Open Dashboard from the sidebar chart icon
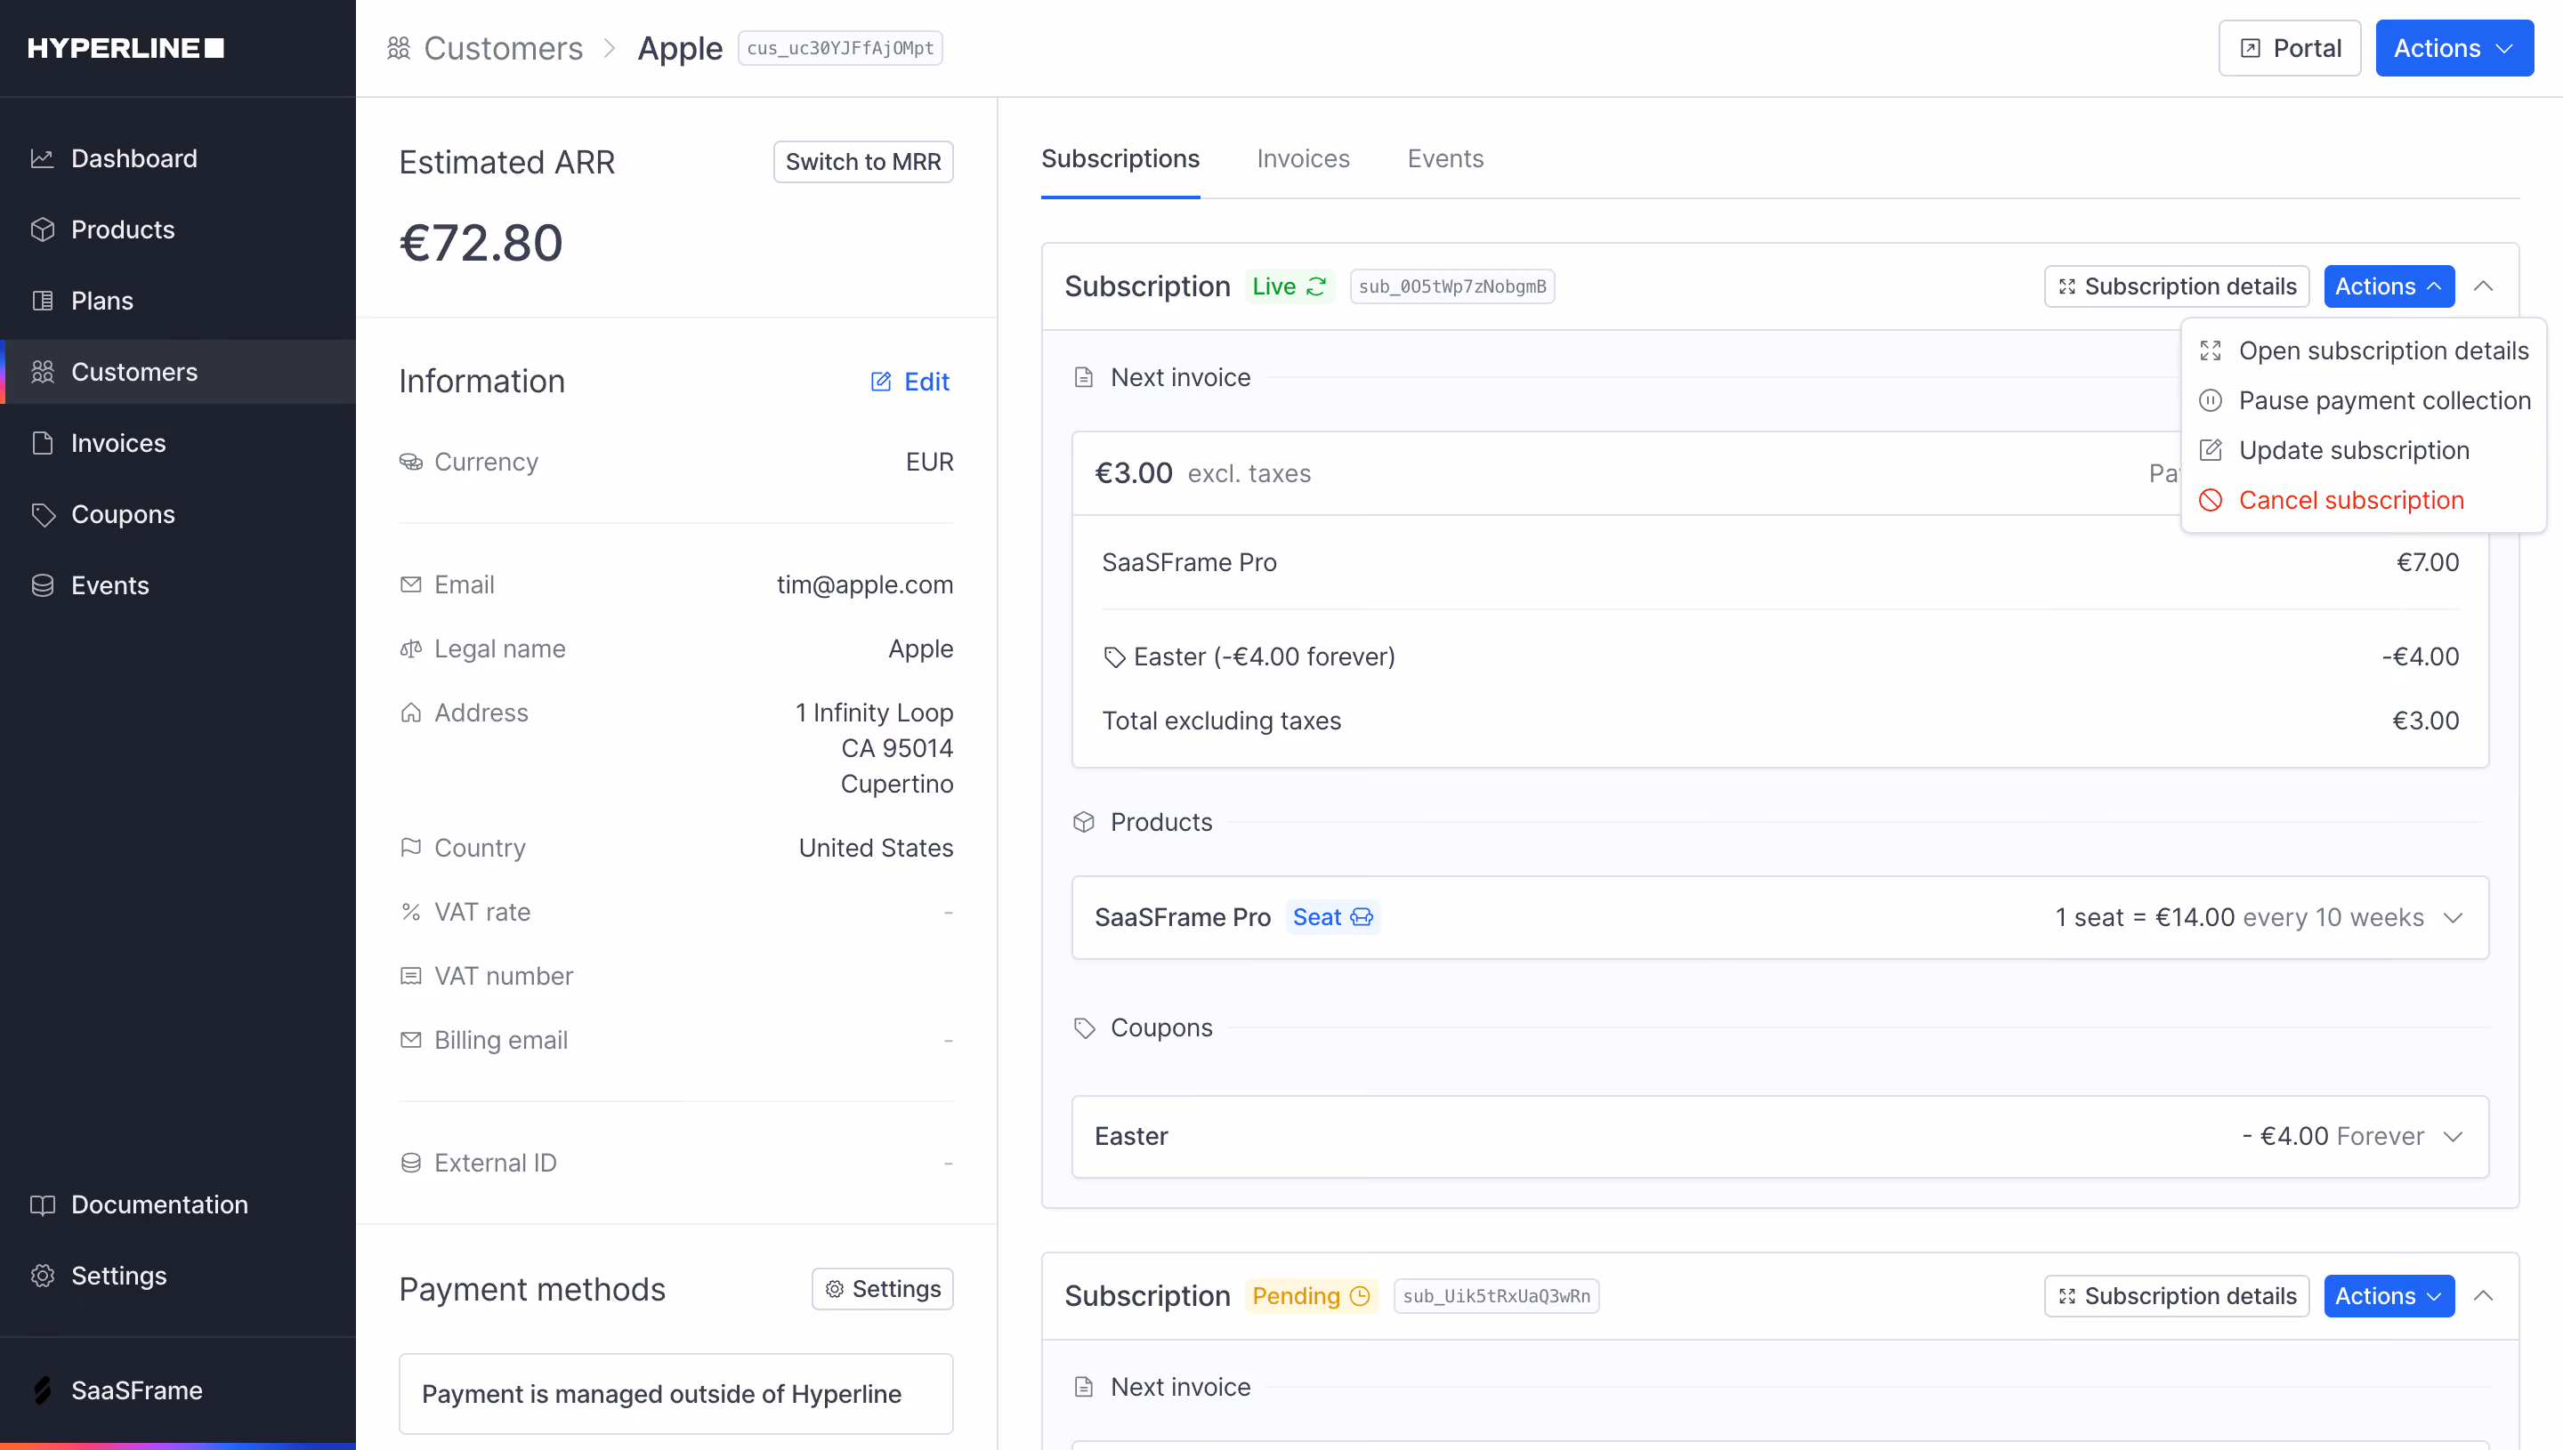Viewport: 2563px width, 1450px height. pos(42,158)
